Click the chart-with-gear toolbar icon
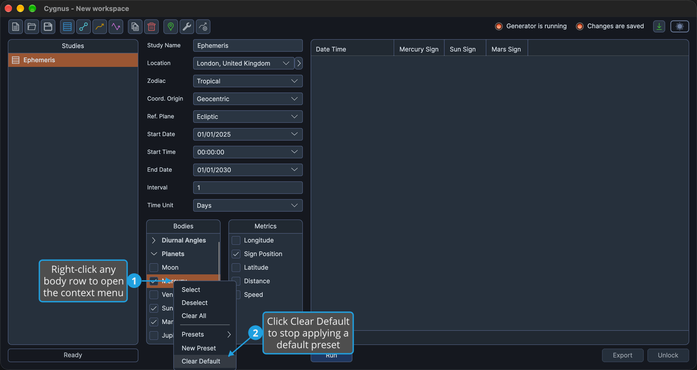Viewport: 697px width, 370px height. click(203, 27)
